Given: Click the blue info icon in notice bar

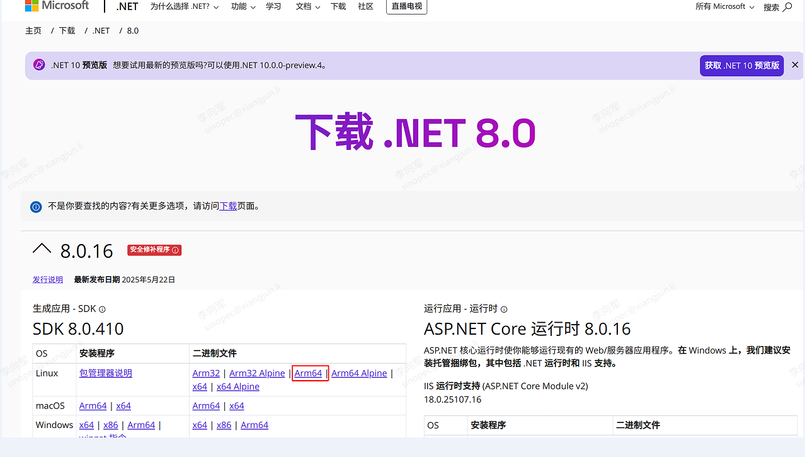Looking at the screenshot, I should tap(36, 206).
